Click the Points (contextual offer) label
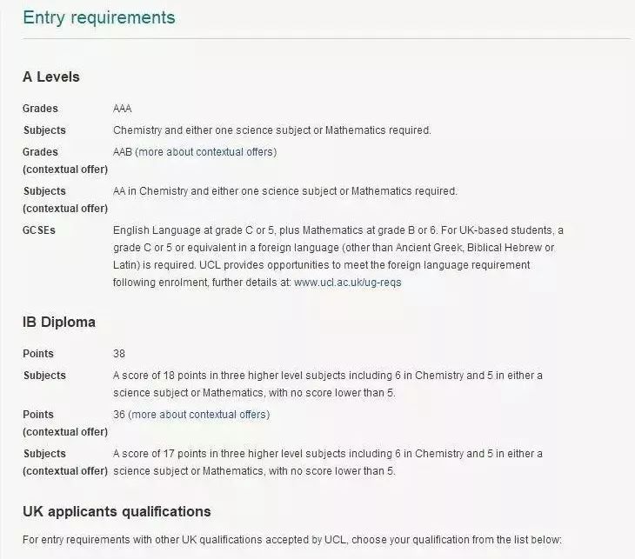 click(65, 423)
